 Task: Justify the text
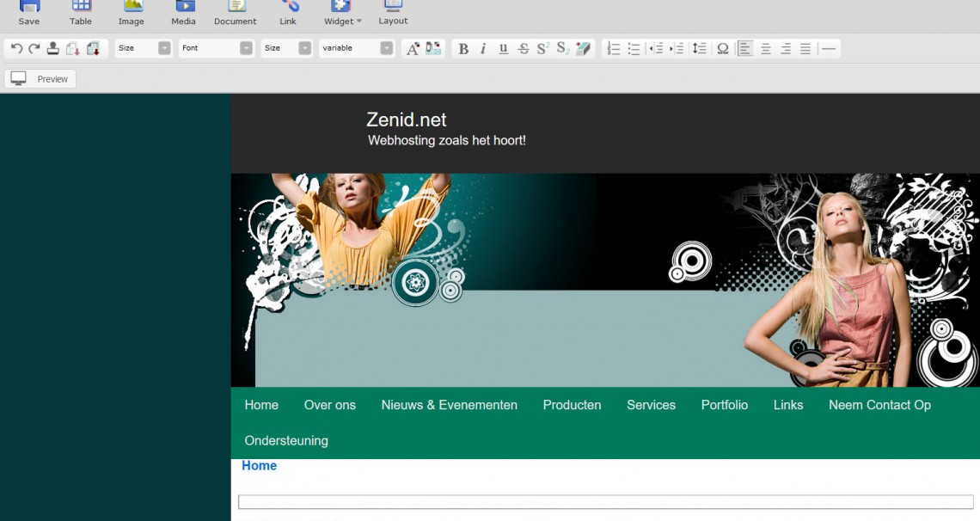point(805,49)
